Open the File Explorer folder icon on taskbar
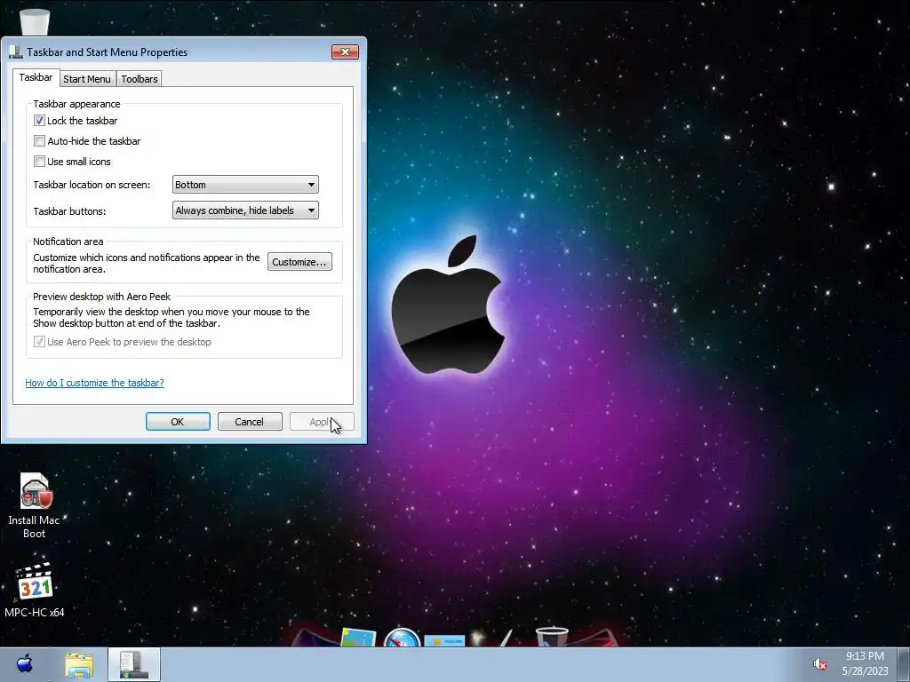Image resolution: width=910 pixels, height=682 pixels. (x=79, y=665)
